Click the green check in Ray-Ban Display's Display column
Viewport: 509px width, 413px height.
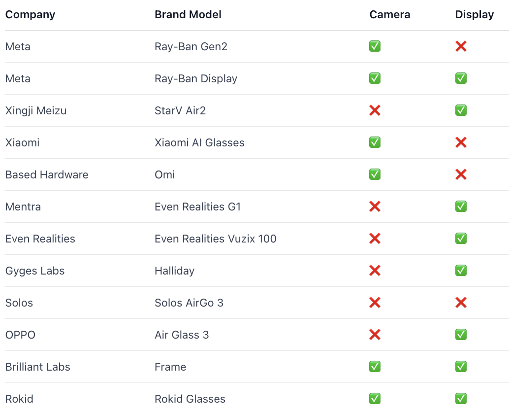point(461,78)
